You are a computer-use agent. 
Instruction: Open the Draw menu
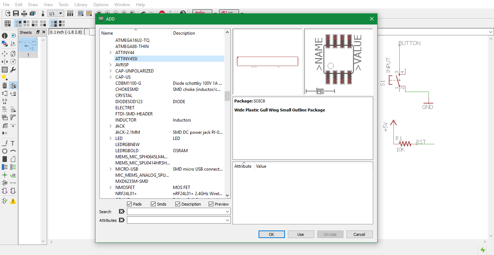[33, 5]
